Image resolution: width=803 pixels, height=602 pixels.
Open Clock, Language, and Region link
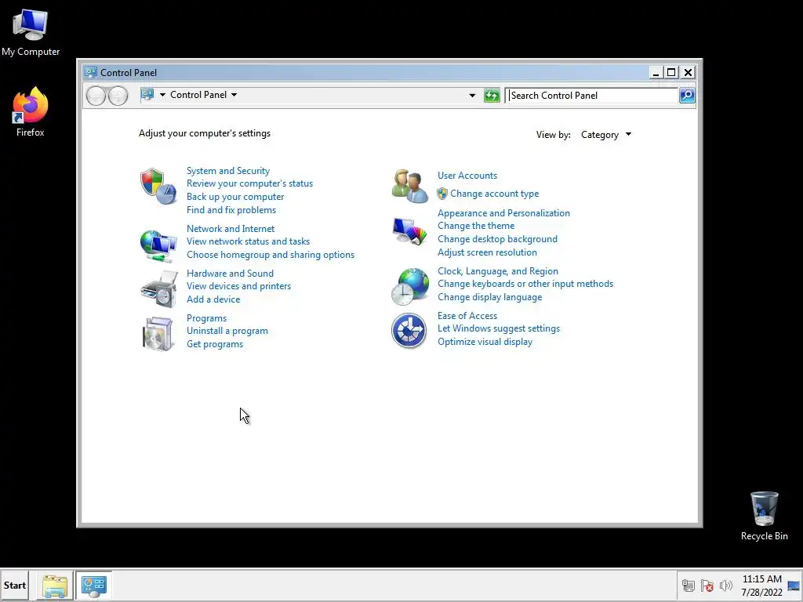[x=498, y=270]
